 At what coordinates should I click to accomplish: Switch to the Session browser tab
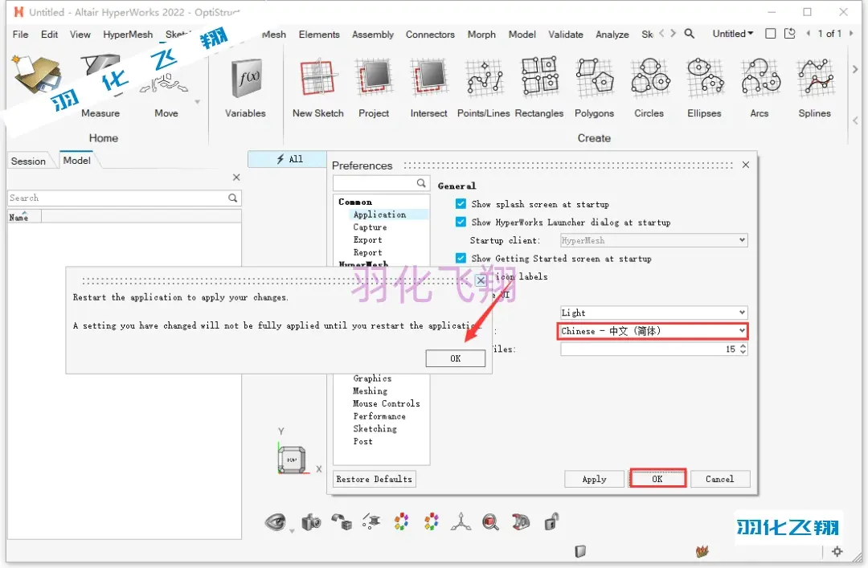(29, 161)
